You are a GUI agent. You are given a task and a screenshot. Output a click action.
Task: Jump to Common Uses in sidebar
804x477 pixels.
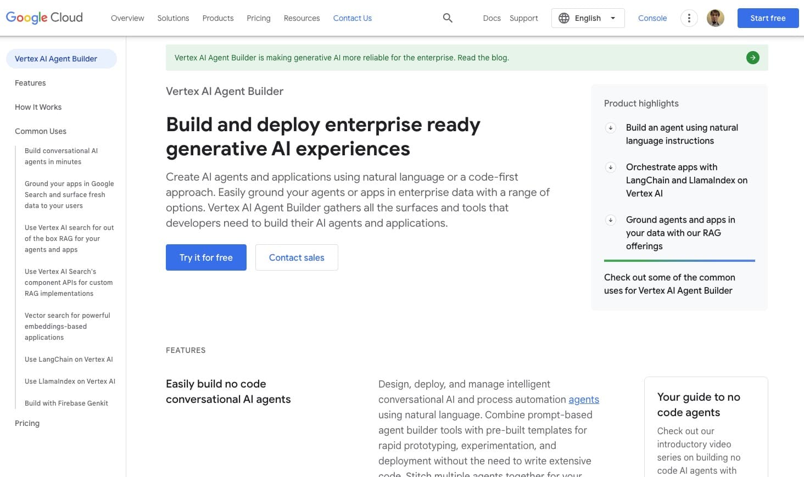41,131
